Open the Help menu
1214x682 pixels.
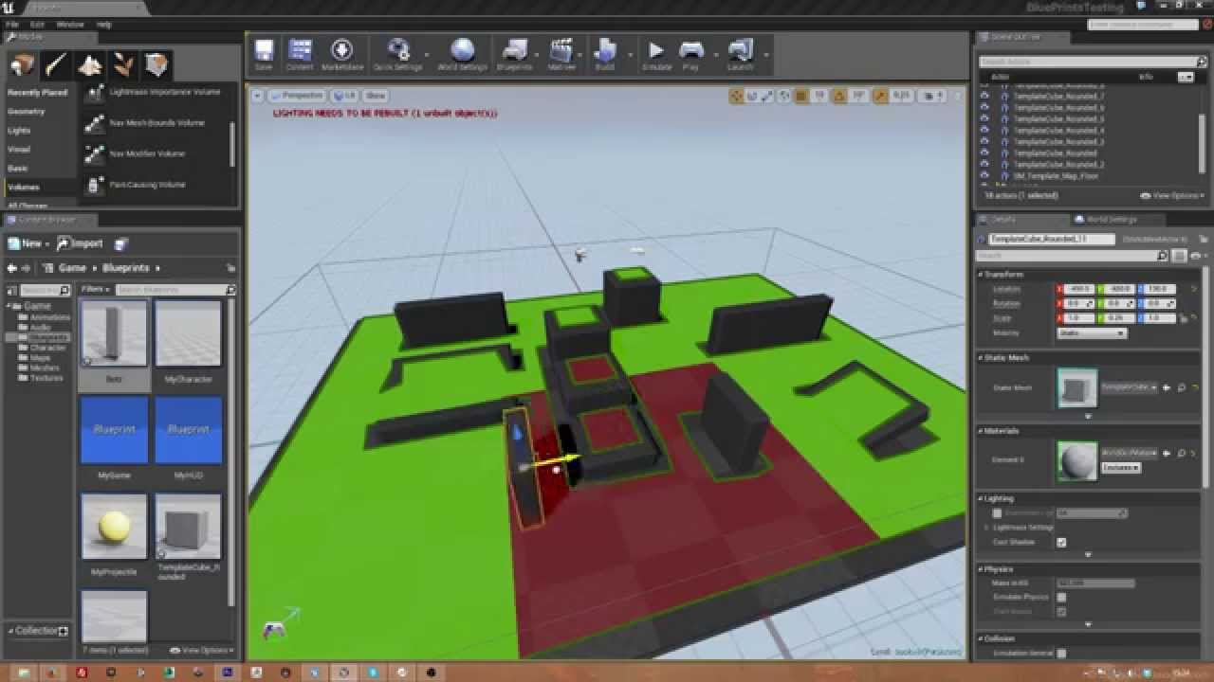click(104, 24)
